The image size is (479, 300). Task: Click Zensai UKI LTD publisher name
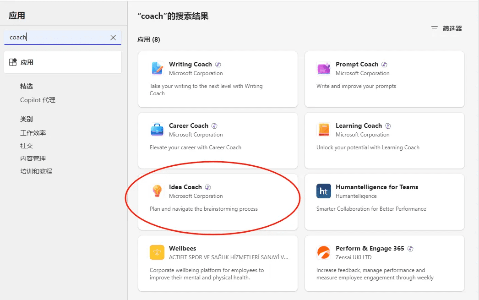354,257
